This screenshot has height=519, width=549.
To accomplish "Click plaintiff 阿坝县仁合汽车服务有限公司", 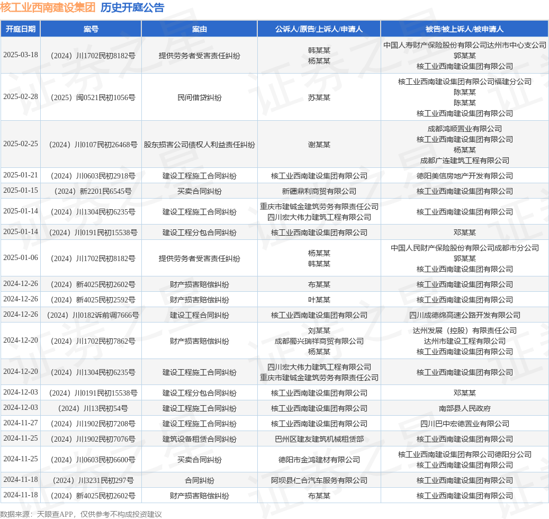I will tap(319, 480).
